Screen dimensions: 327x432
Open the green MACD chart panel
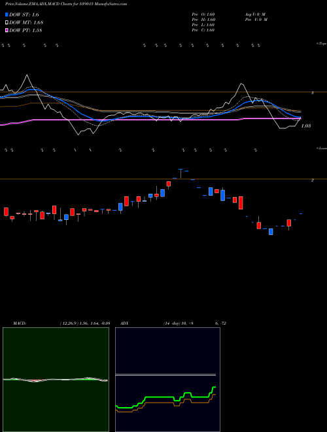click(x=56, y=380)
